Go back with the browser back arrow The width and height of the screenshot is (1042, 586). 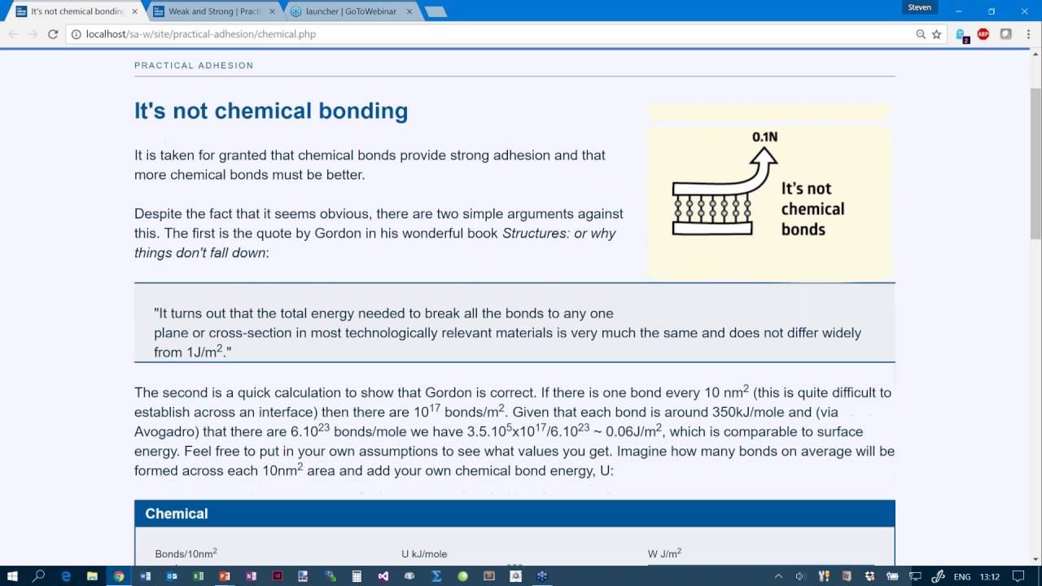coord(13,34)
